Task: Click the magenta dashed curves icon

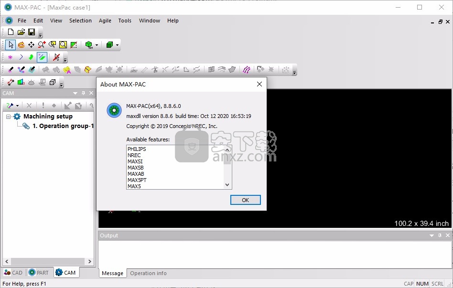Action: 247,70
